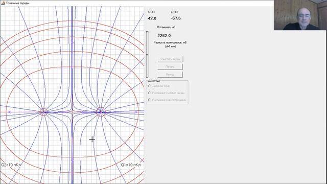327x184 pixels.
Task: Click the 'Потенциал' label
Action: point(166,27)
